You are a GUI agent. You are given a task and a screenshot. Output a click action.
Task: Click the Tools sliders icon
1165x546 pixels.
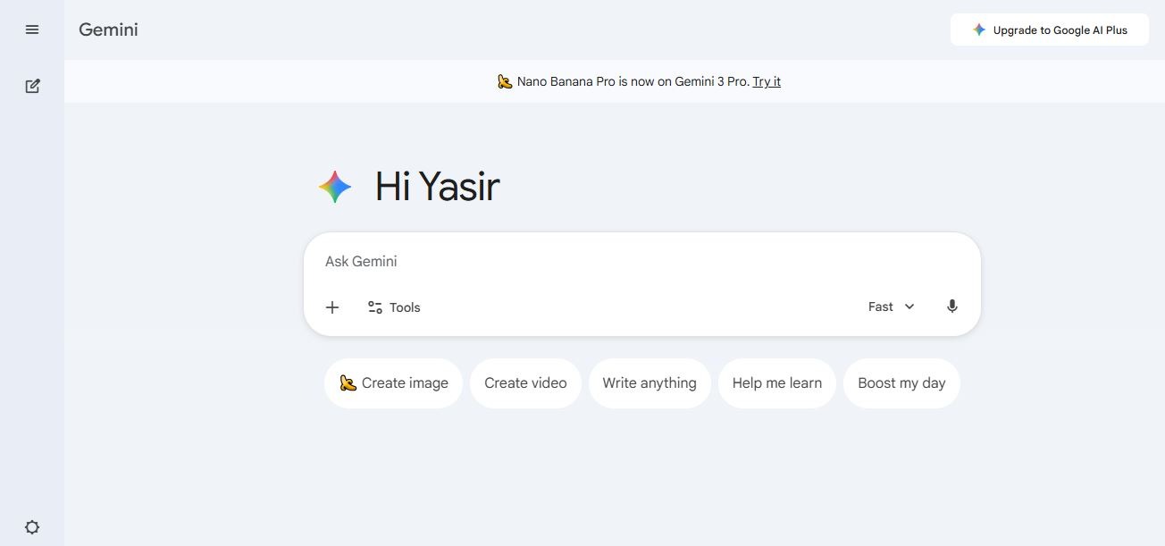pyautogui.click(x=375, y=307)
